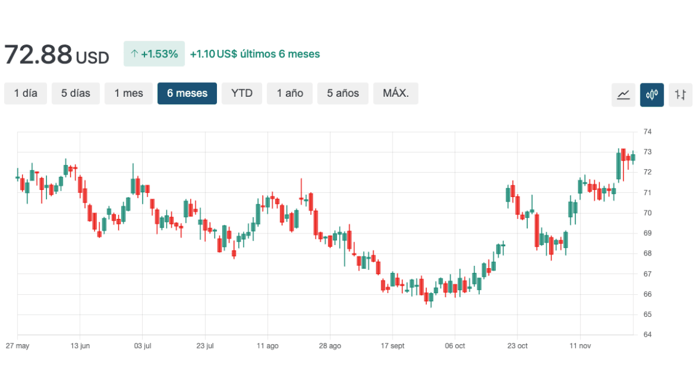Switch to the OHLC bar chart icon
696x391 pixels.
click(680, 94)
